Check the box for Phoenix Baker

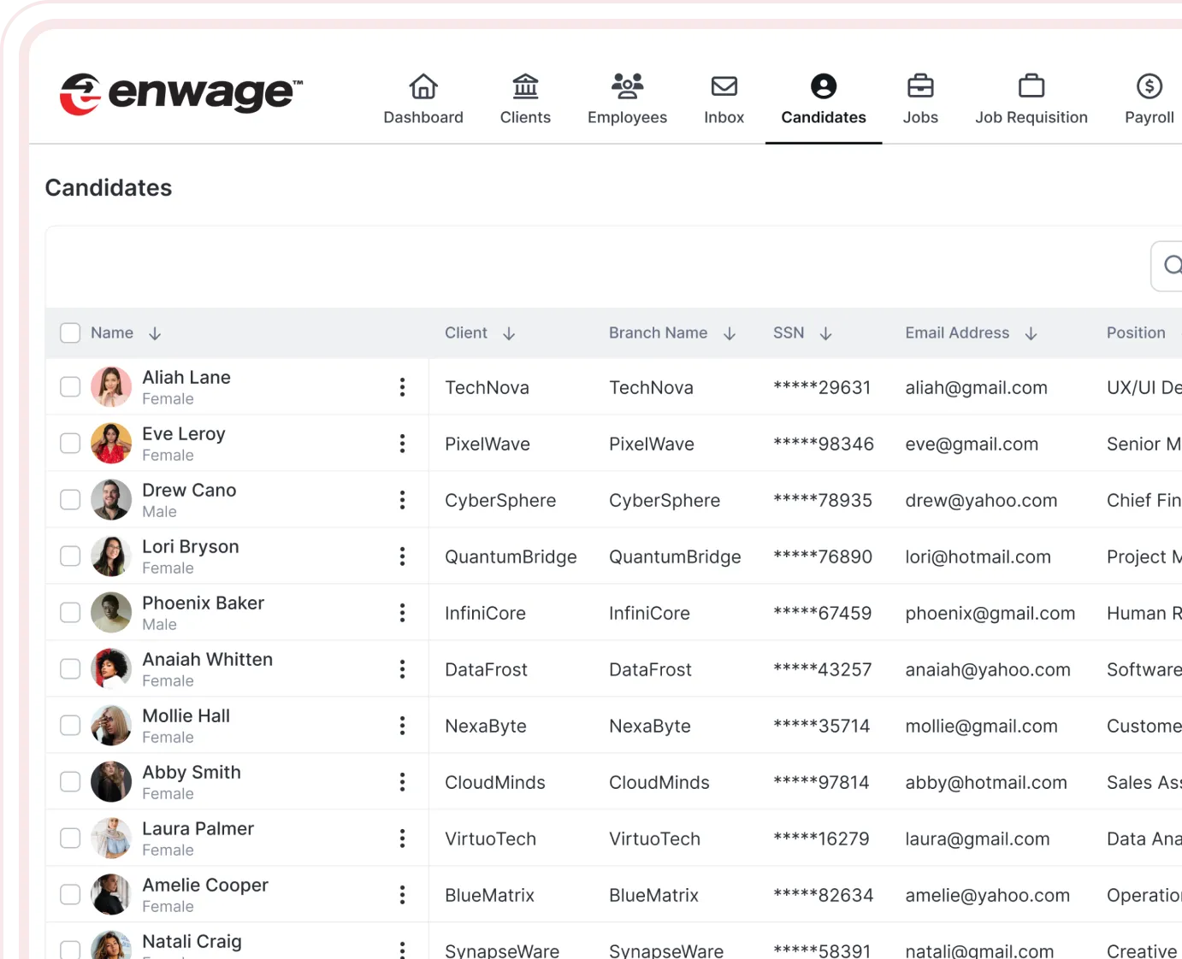(70, 613)
